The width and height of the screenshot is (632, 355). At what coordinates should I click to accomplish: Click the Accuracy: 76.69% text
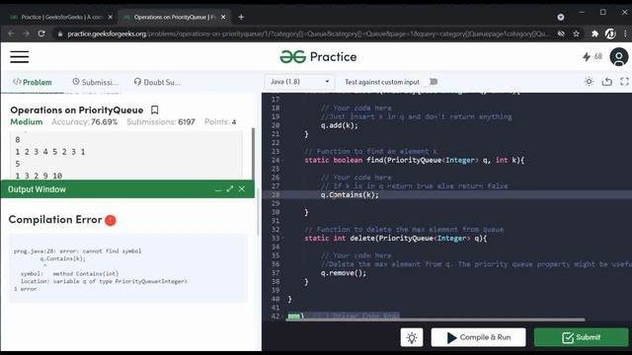point(85,122)
